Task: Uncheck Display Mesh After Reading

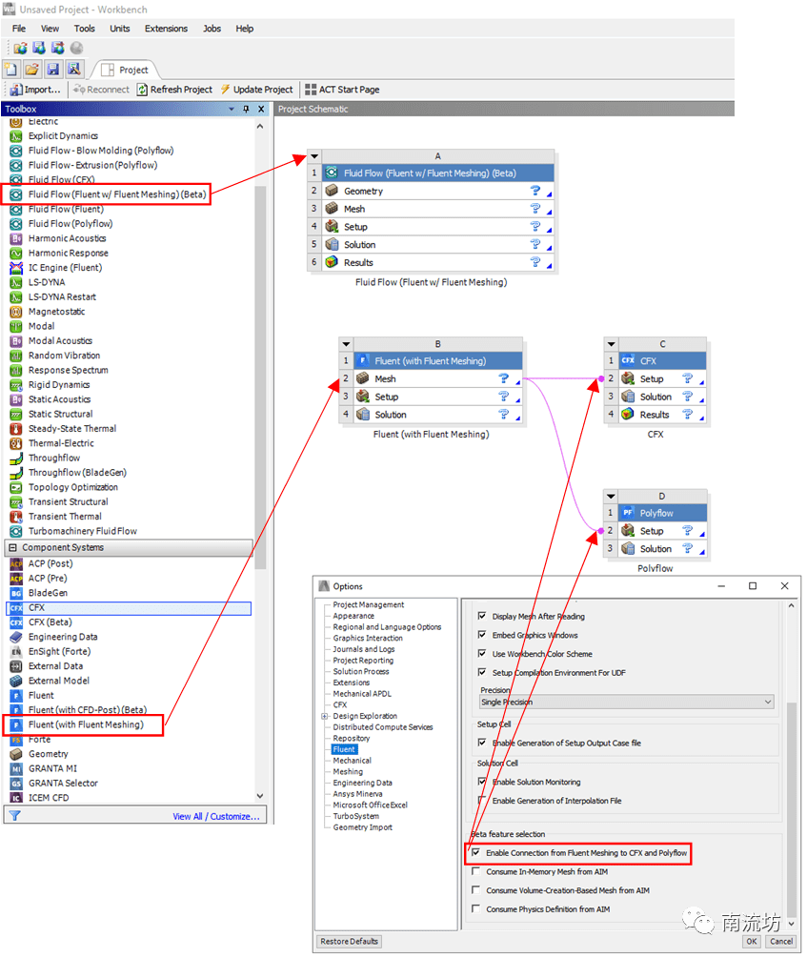Action: [483, 615]
